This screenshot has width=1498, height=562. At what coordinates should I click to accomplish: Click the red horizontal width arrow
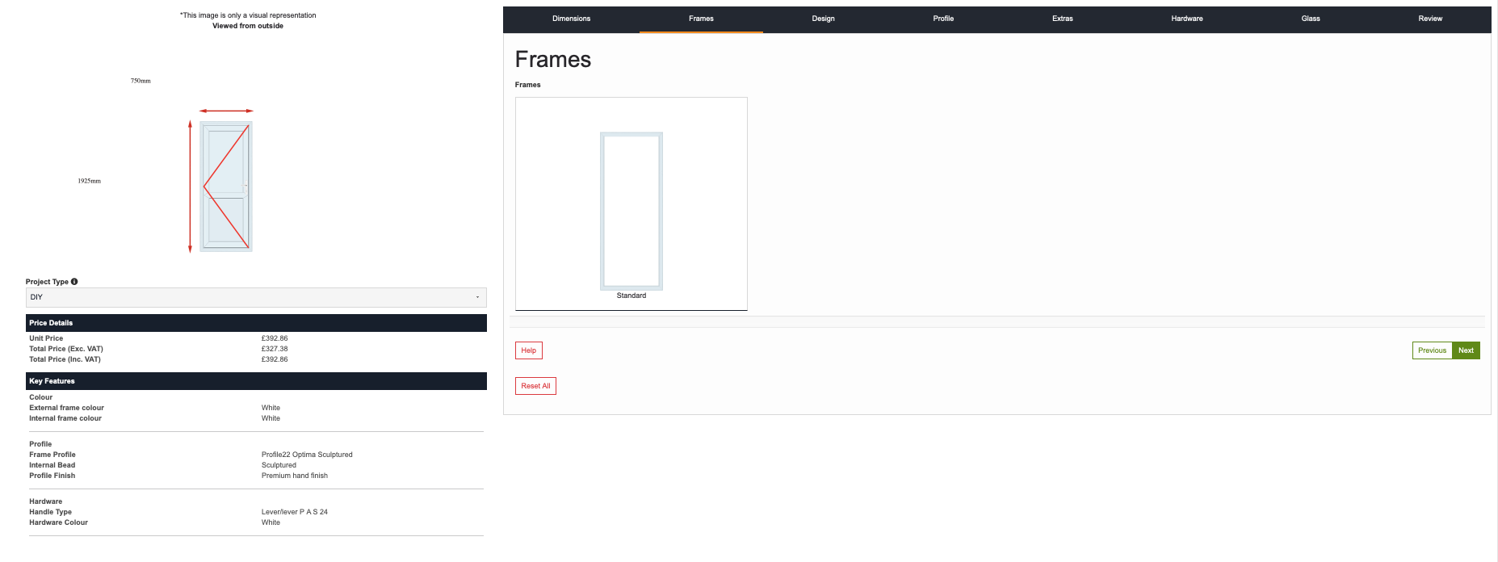tap(226, 111)
